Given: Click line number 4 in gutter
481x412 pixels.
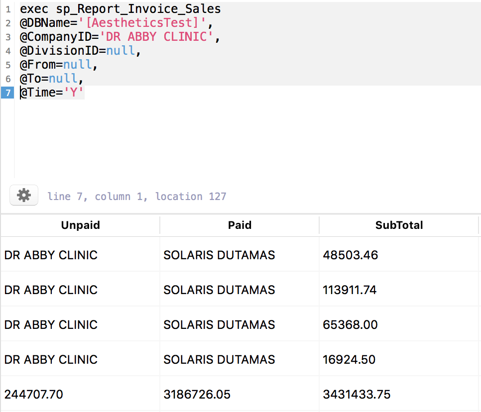Looking at the screenshot, I should (x=8, y=51).
